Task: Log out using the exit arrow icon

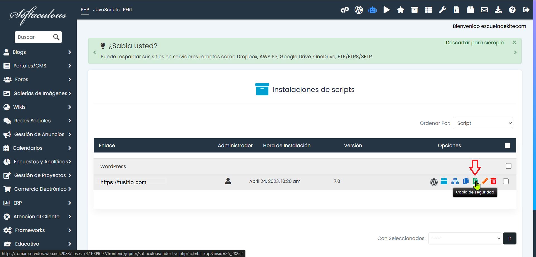Action: click(526, 10)
